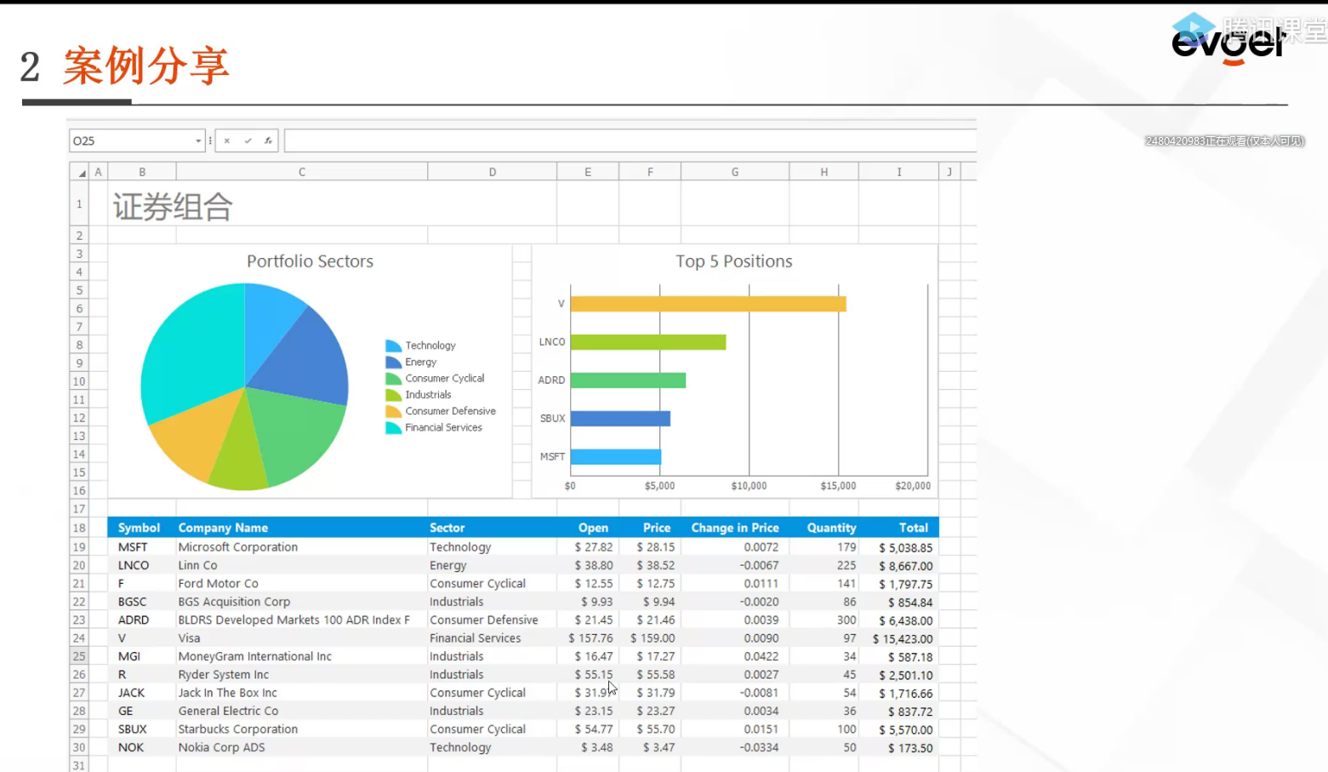The image size is (1328, 772).
Task: Click the Total header cell
Action: coord(898,528)
